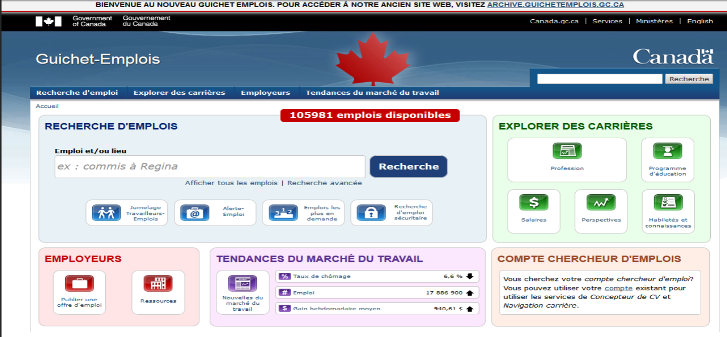The width and height of the screenshot is (727, 337).
Task: Open the Alerte-Emploi briefcase icon
Action: (x=194, y=213)
